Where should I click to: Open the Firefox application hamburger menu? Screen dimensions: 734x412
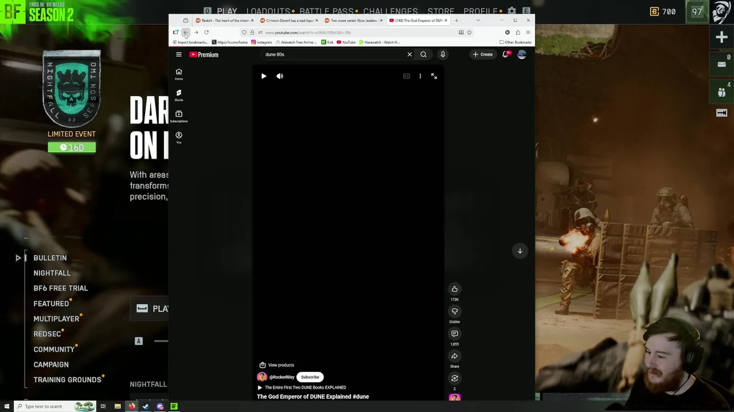528,33
